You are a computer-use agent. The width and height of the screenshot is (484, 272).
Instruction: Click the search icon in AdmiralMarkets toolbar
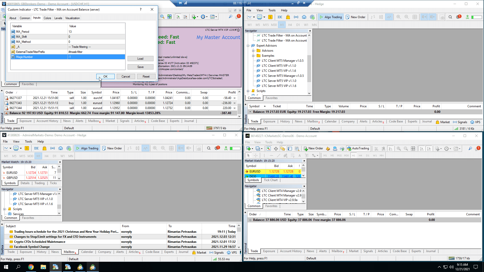209,148
